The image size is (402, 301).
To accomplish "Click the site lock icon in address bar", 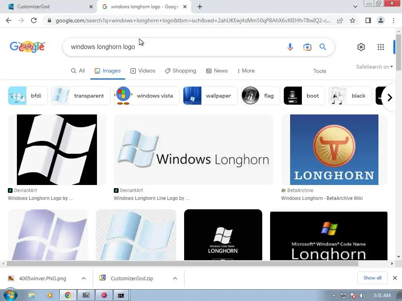I will [x=49, y=20].
